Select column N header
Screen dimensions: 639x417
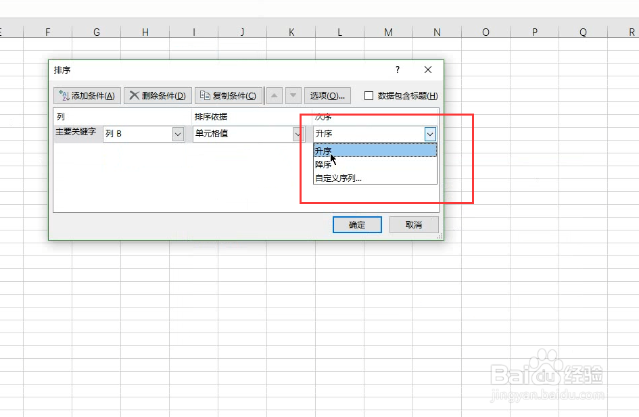pos(437,32)
